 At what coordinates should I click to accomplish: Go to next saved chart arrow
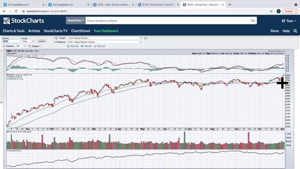coord(146,38)
